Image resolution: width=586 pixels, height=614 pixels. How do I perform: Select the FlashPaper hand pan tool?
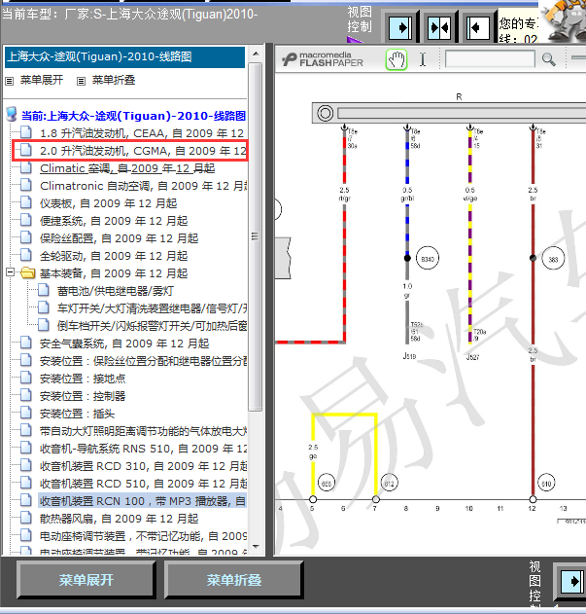[396, 60]
